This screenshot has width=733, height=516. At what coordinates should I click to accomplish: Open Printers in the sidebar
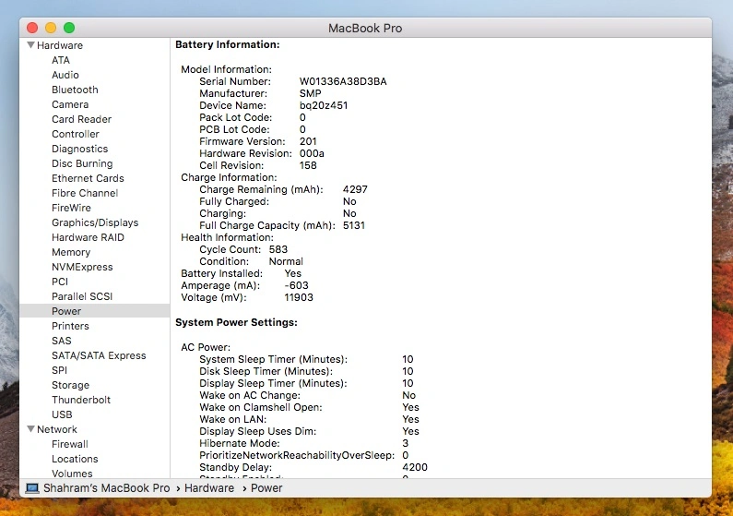tap(70, 326)
